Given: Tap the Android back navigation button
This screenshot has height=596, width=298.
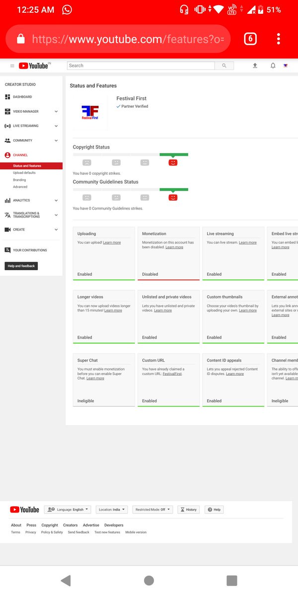Looking at the screenshot, I should click(66, 580).
